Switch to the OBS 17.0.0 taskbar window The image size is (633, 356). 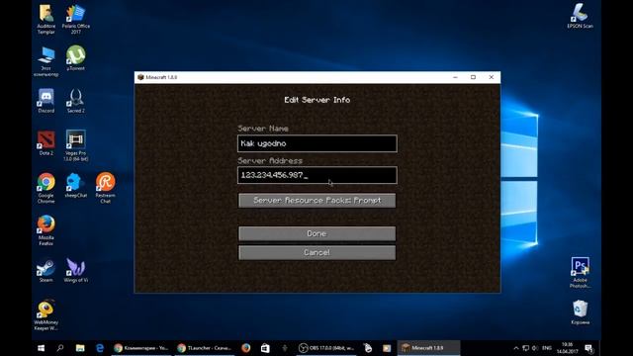pos(327,348)
